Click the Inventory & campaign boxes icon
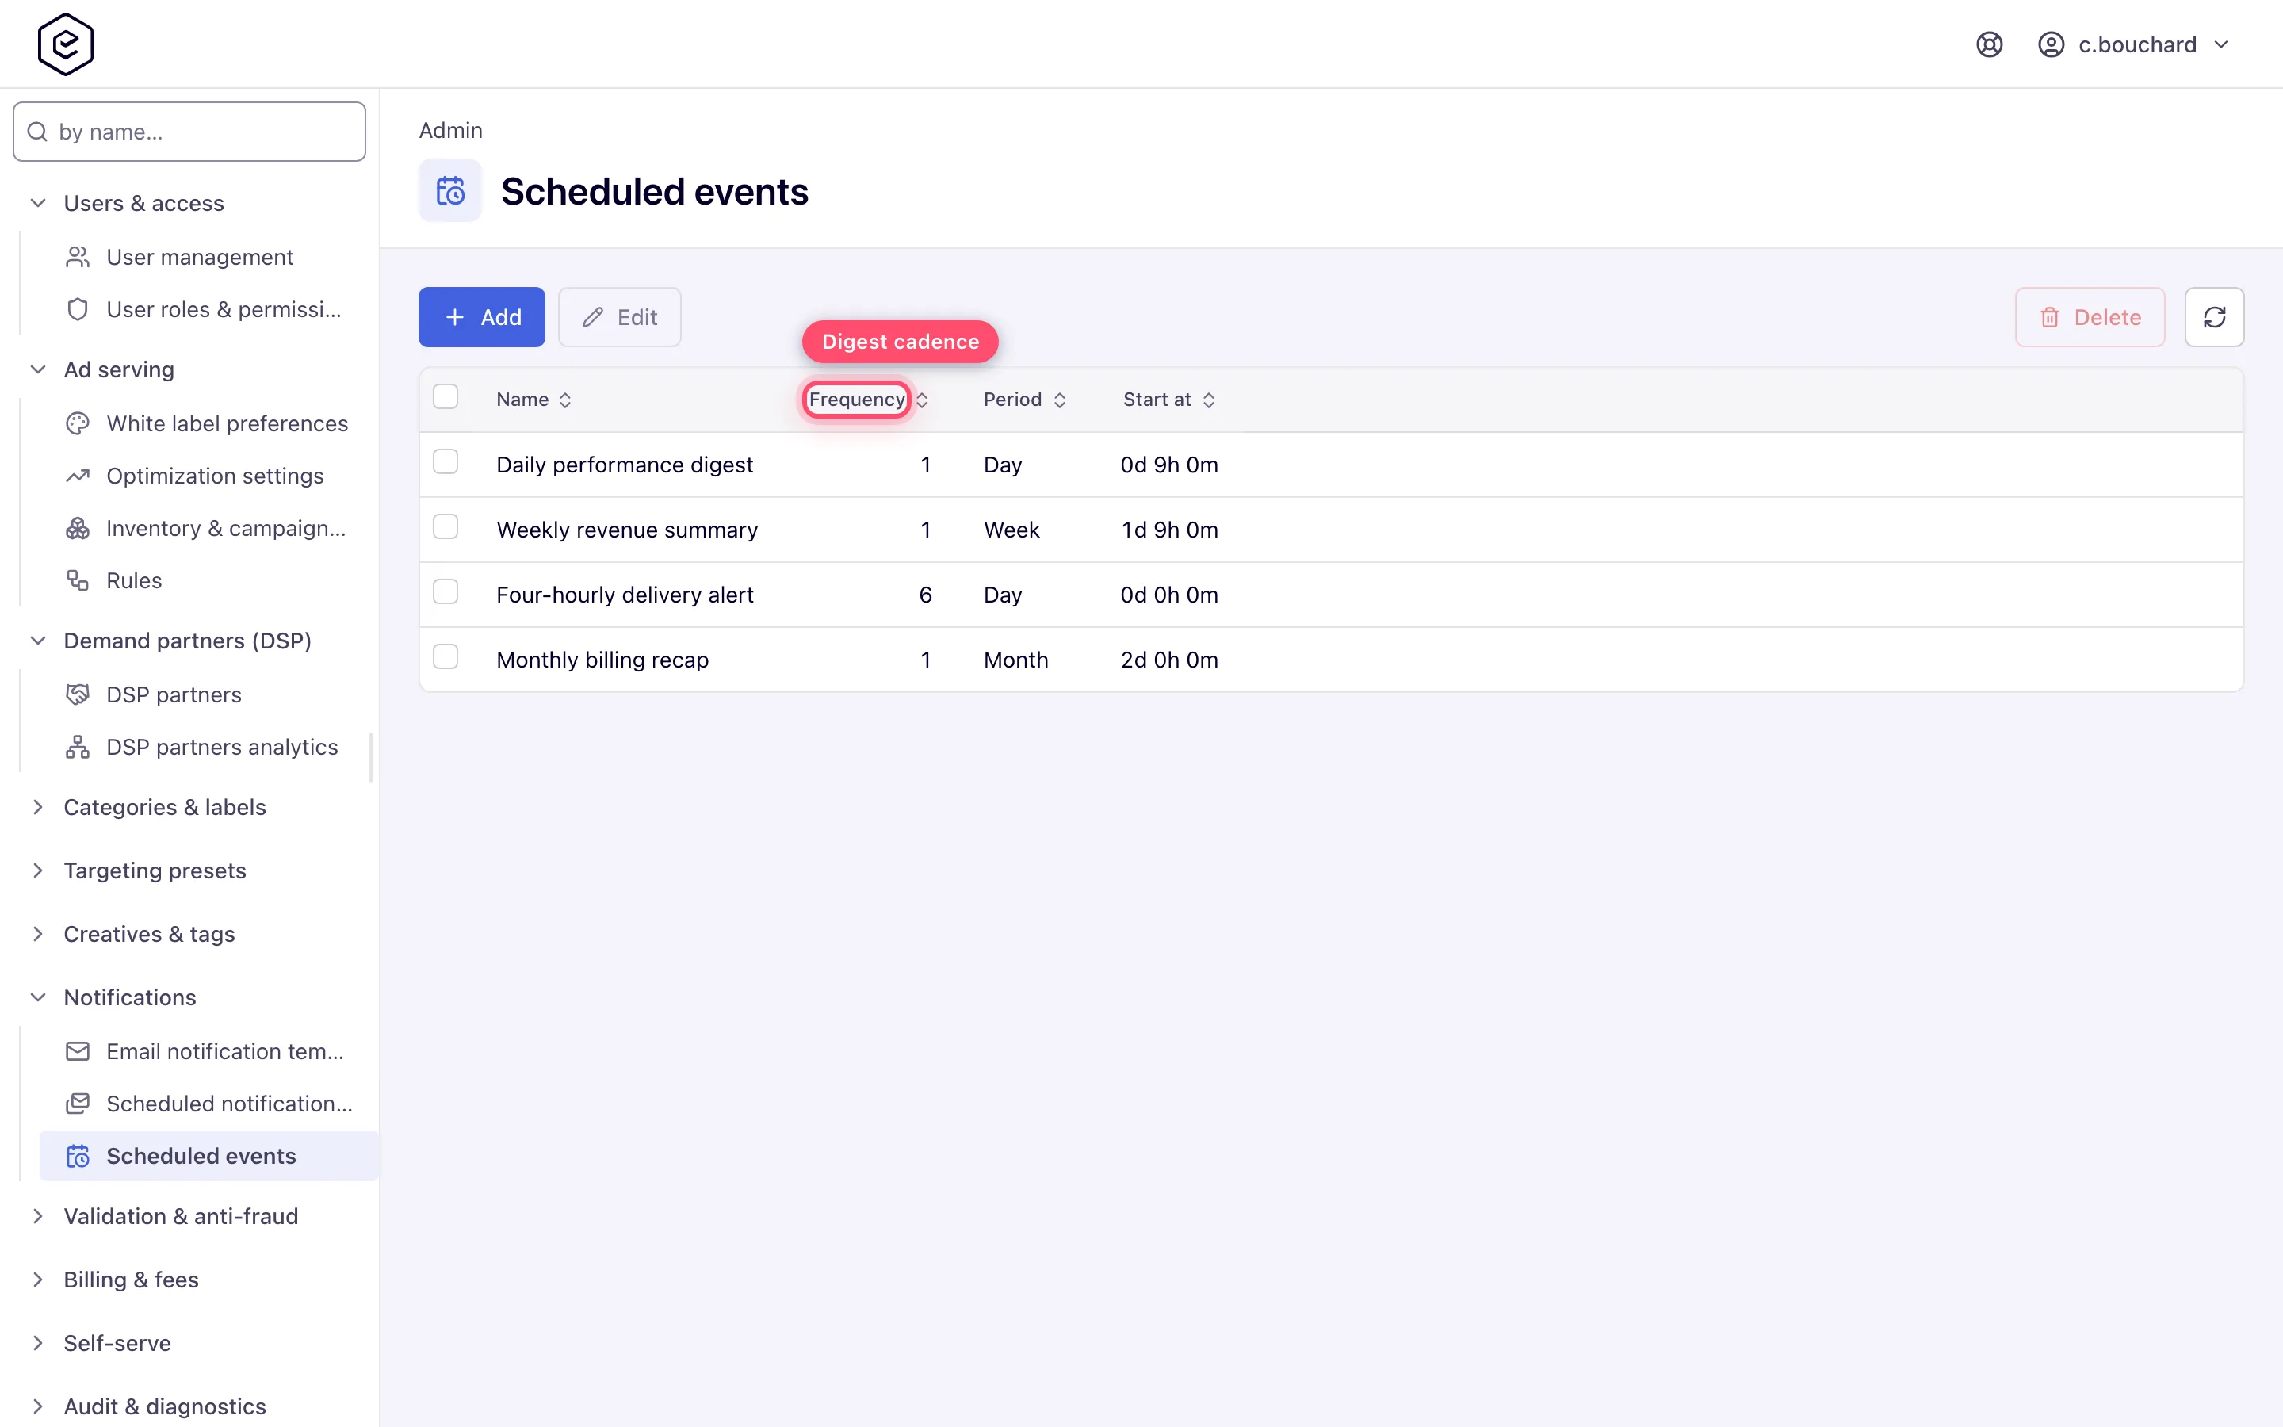This screenshot has width=2283, height=1427. pos(78,529)
